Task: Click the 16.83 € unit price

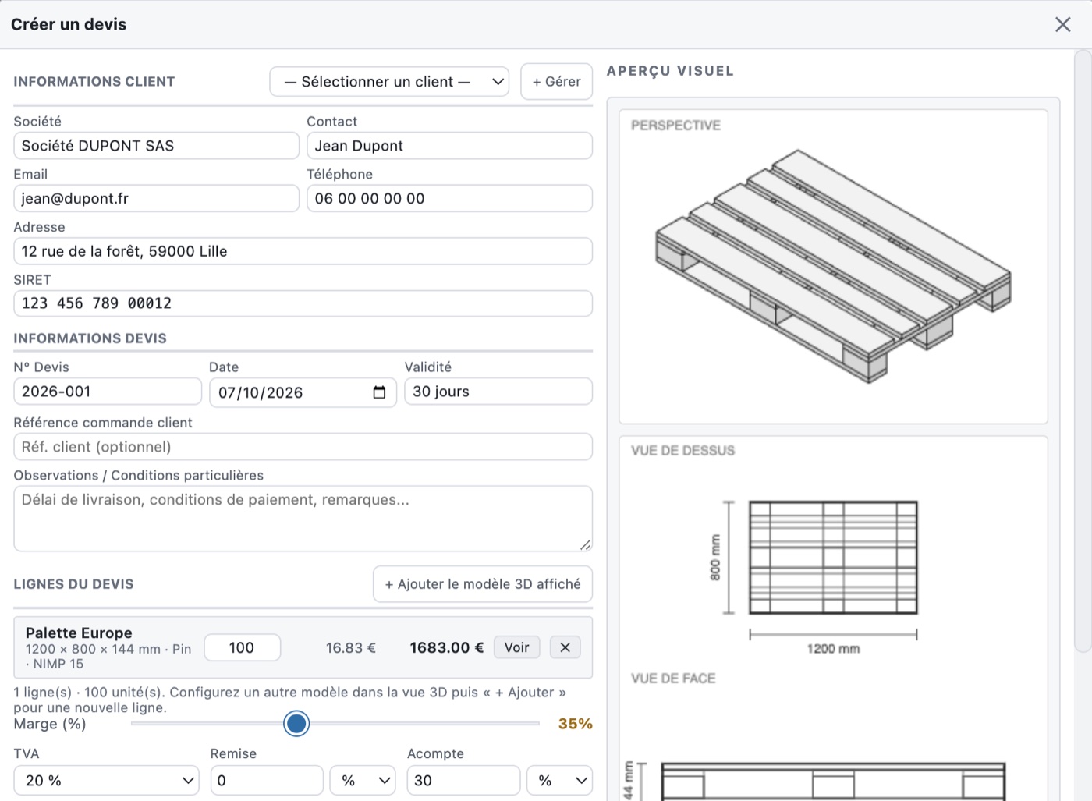Action: pos(351,647)
